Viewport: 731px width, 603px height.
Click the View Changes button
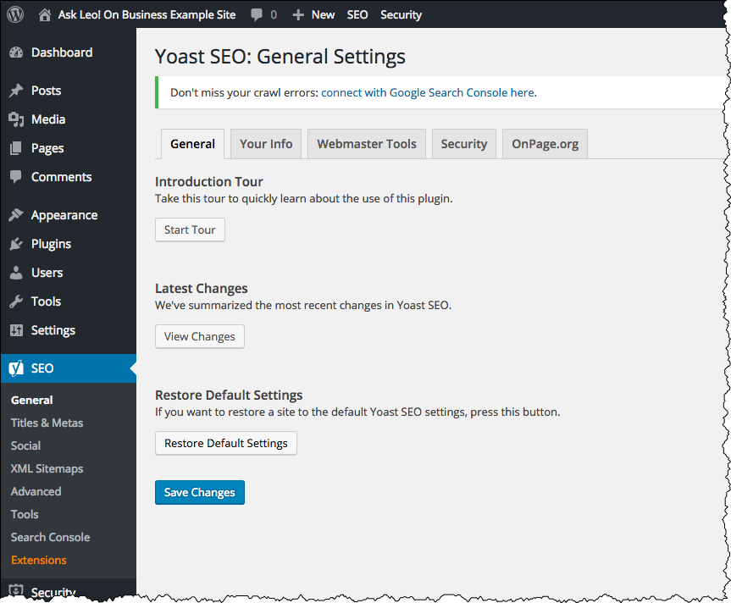coord(200,336)
